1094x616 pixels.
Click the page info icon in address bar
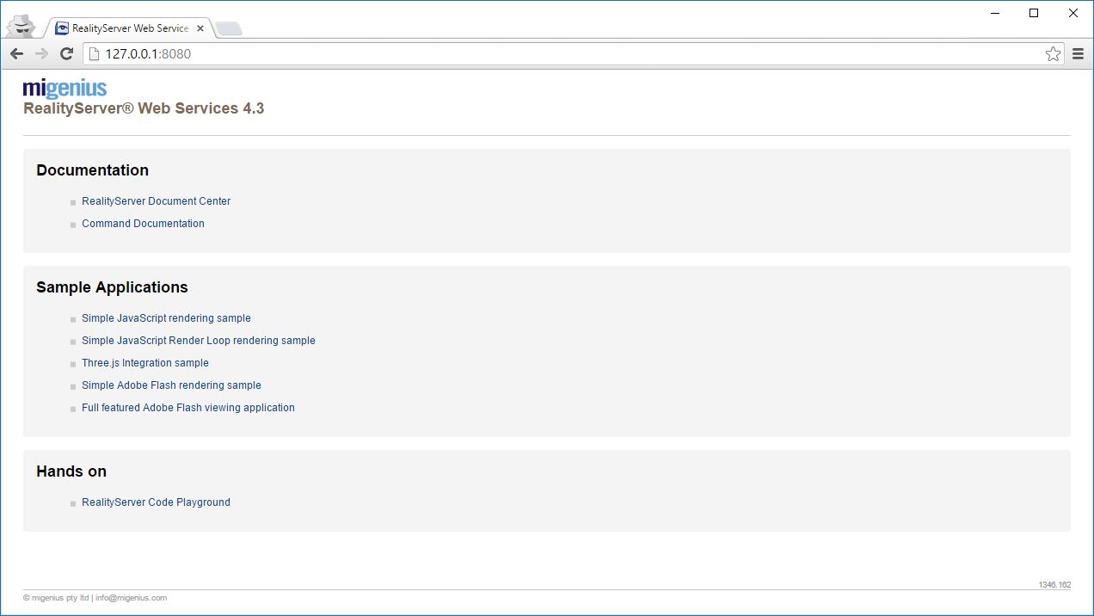(x=95, y=54)
